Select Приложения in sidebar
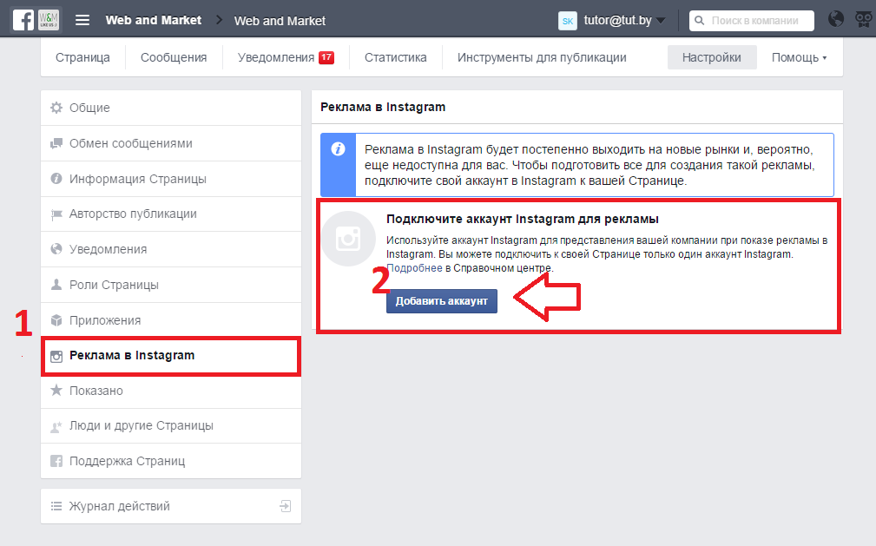876x546 pixels. [x=171, y=320]
